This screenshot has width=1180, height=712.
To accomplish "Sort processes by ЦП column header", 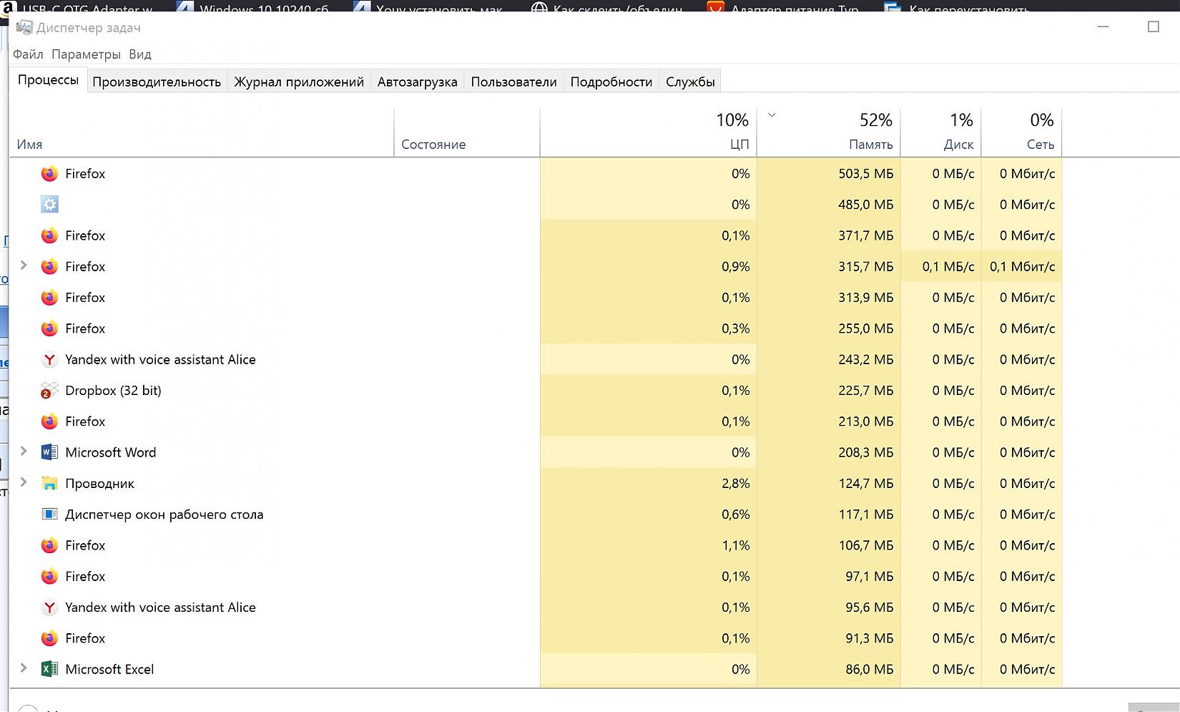I will pyautogui.click(x=739, y=145).
